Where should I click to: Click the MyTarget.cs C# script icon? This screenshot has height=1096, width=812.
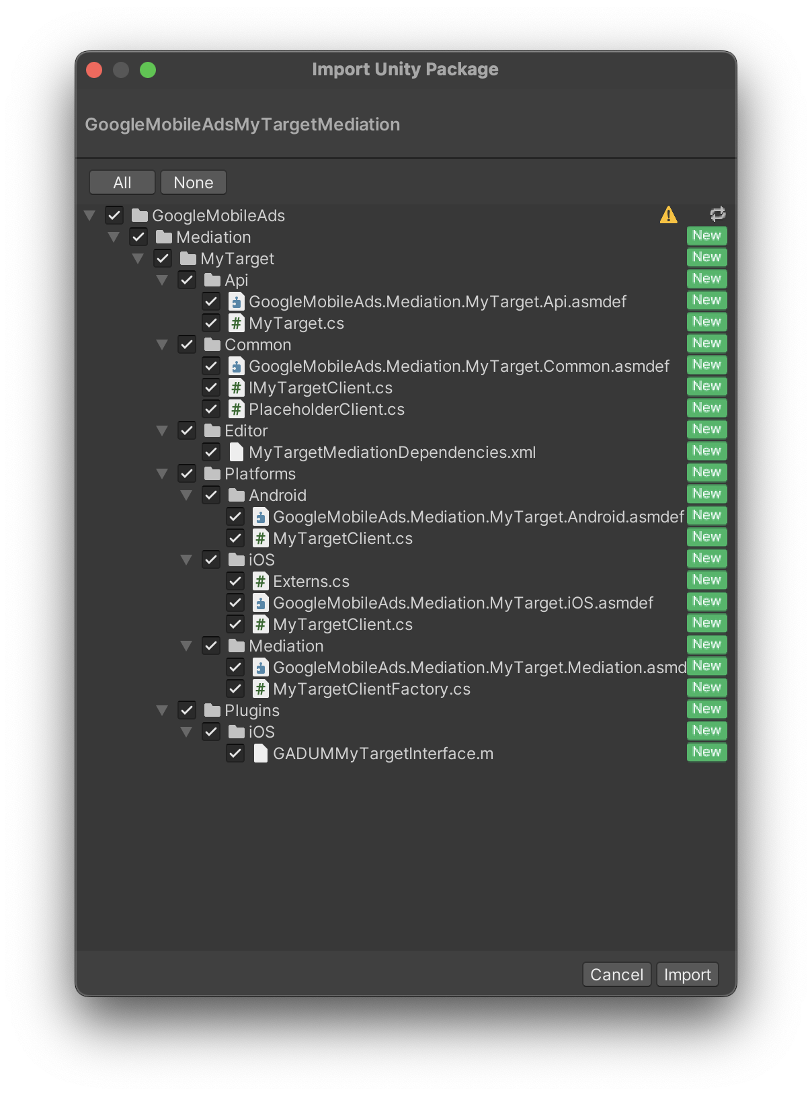[x=236, y=323]
